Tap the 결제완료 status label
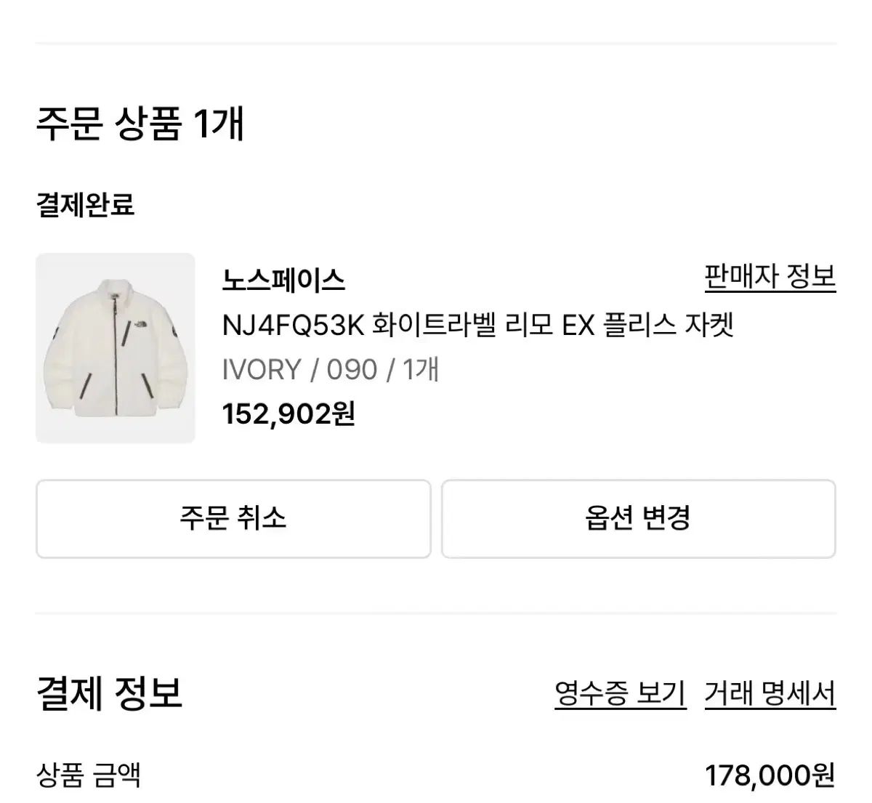Image resolution: width=872 pixels, height=803 pixels. [85, 204]
